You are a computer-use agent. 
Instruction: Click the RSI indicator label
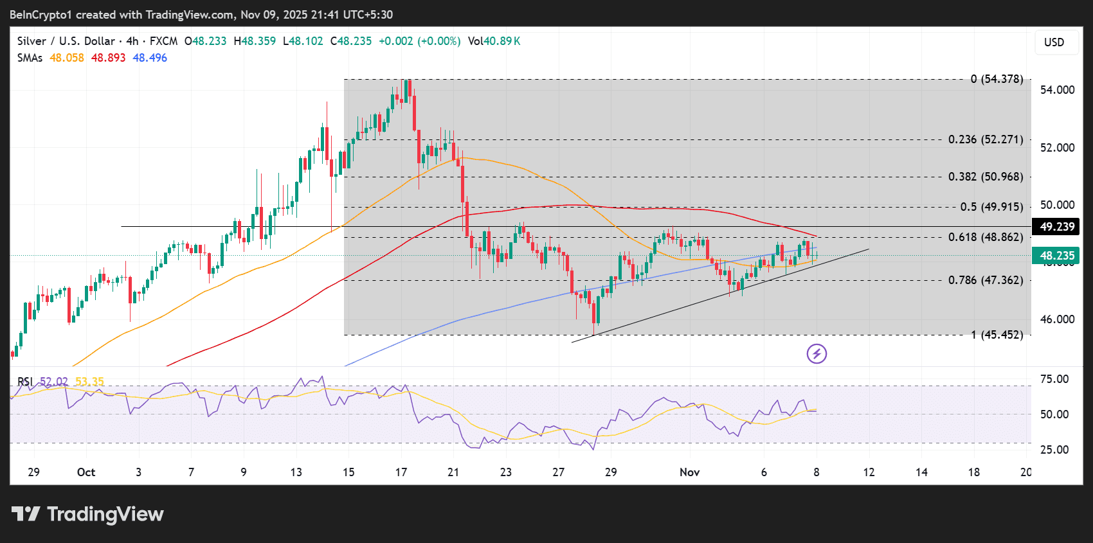(x=24, y=382)
